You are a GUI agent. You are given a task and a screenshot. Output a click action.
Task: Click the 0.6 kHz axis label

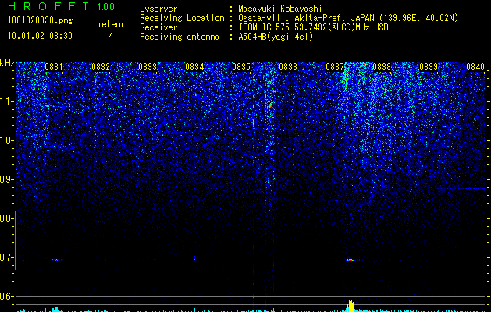tap(6, 296)
